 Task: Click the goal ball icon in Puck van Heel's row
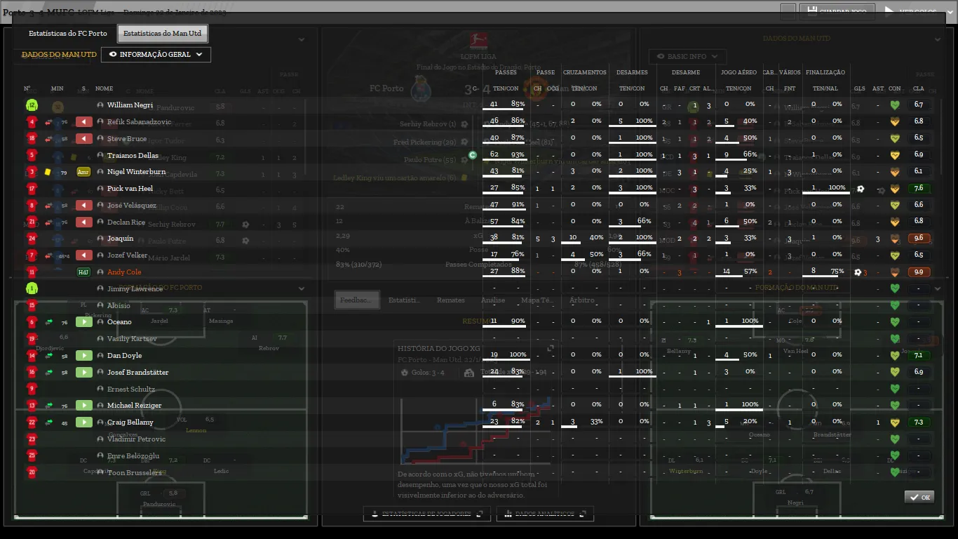(860, 189)
